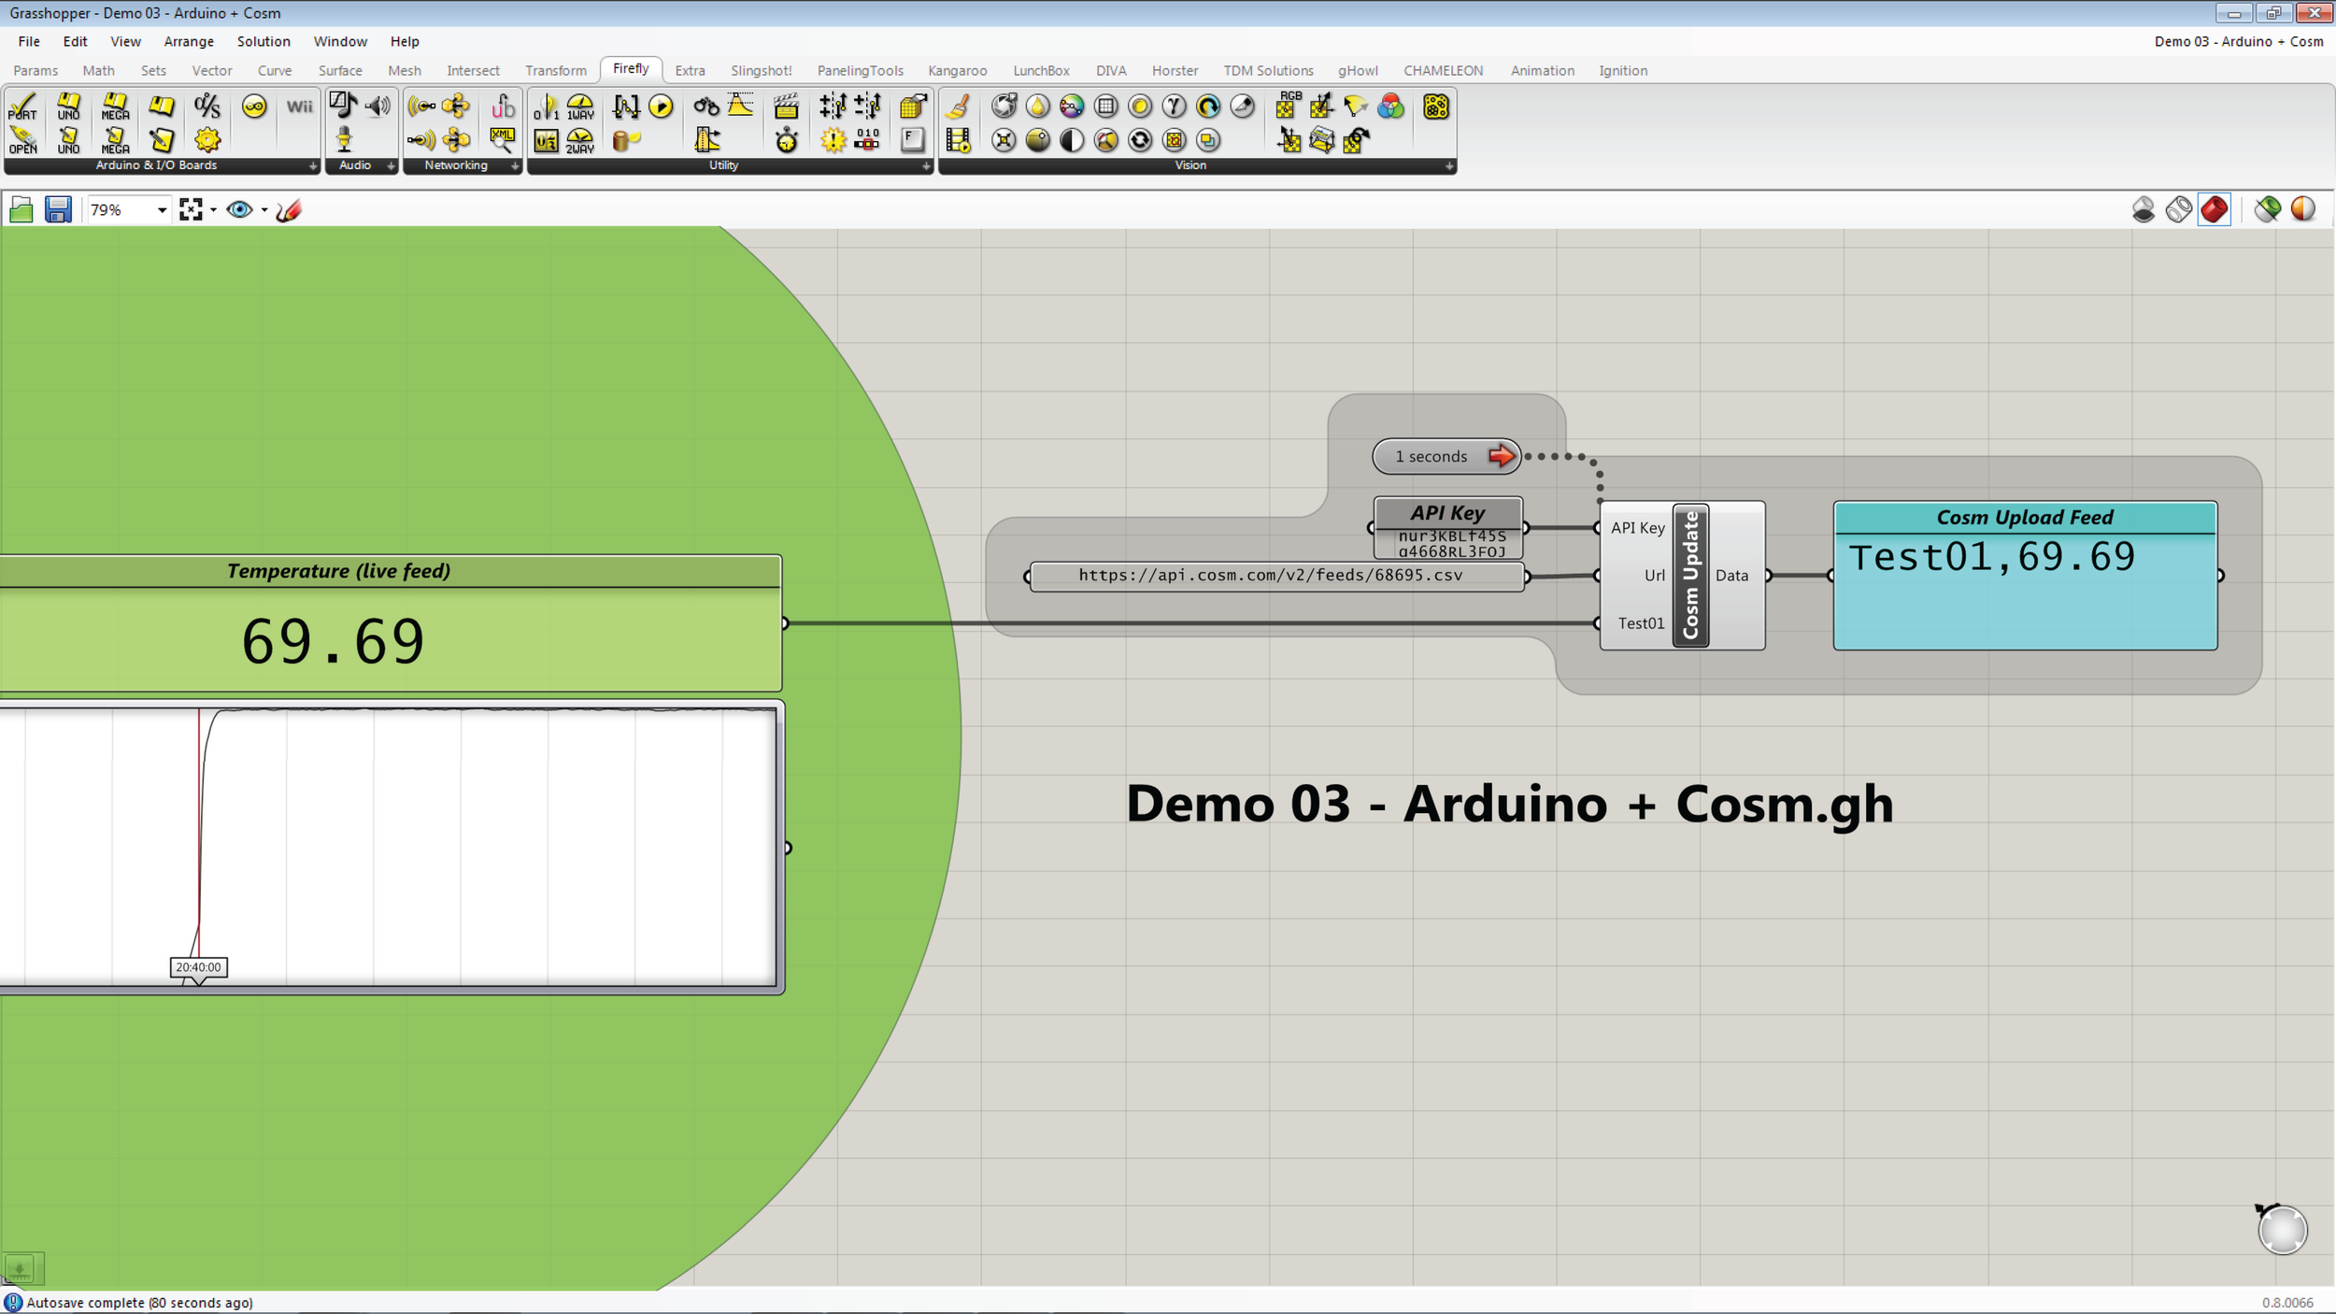Click the yellow leopard-spot texture icon
2336x1314 pixels.
coord(1436,107)
